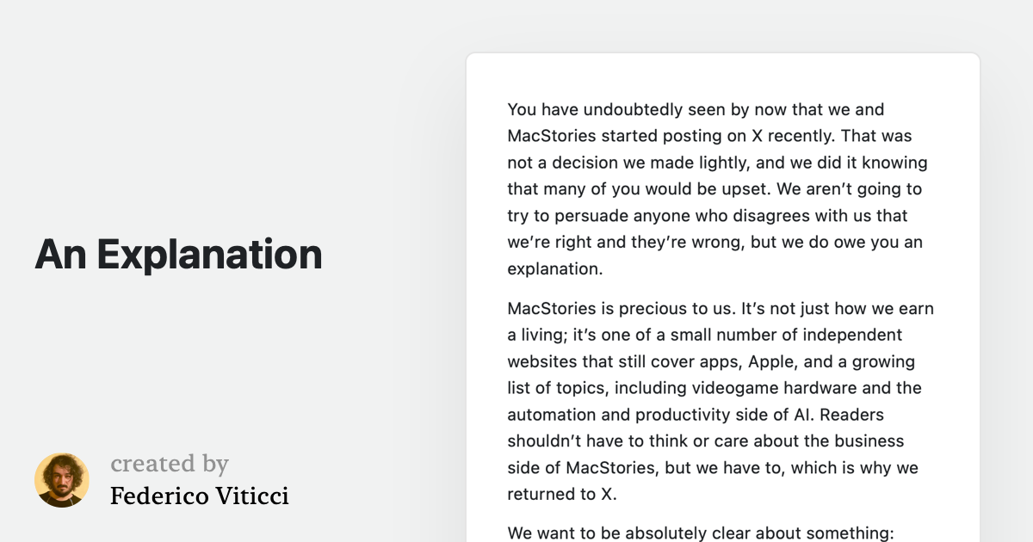Click Federico Viticci's round avatar photo
This screenshot has width=1033, height=542.
coord(62,480)
